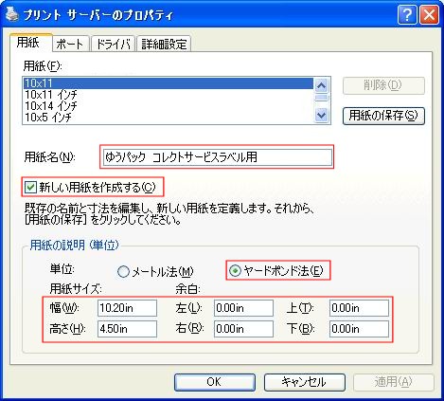The width and height of the screenshot is (444, 401).
Task: Click the OK button
Action: click(215, 382)
